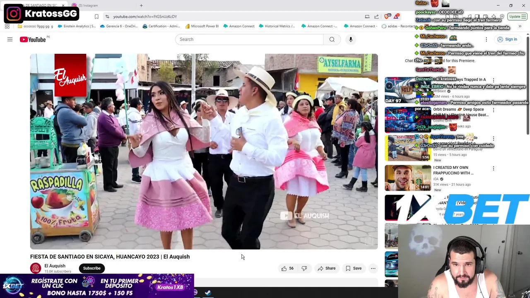Switch to the Instagram browser tab
The width and height of the screenshot is (530, 298).
pyautogui.click(x=88, y=5)
